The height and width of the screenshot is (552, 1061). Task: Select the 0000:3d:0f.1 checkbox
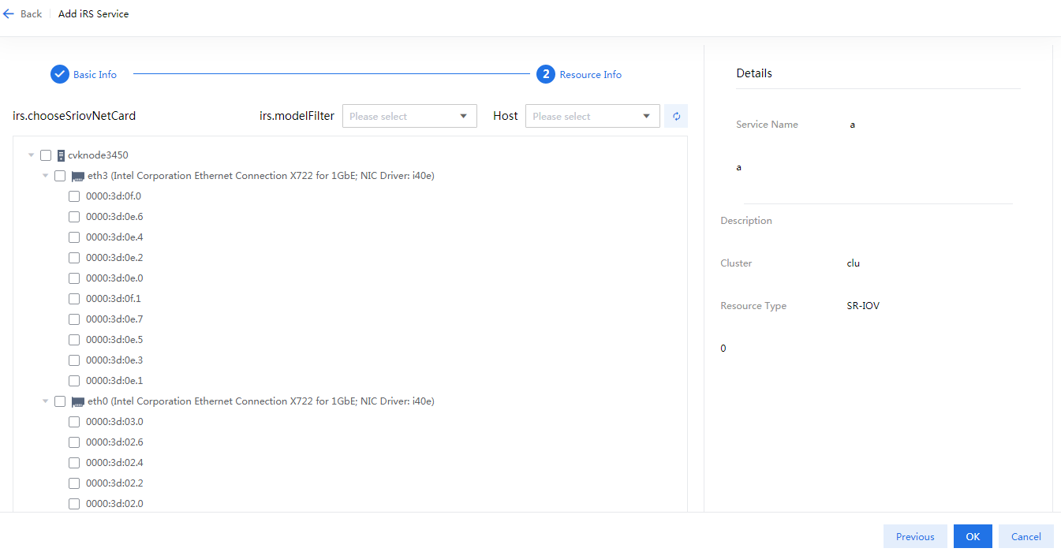click(x=74, y=299)
